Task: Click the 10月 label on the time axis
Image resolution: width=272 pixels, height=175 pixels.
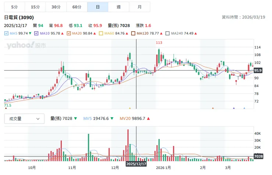Action: click(32, 168)
